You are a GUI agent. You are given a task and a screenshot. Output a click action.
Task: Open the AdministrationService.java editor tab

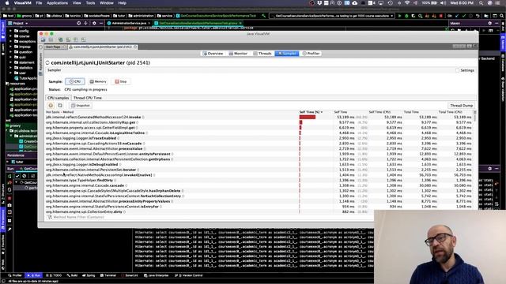pos(128,23)
